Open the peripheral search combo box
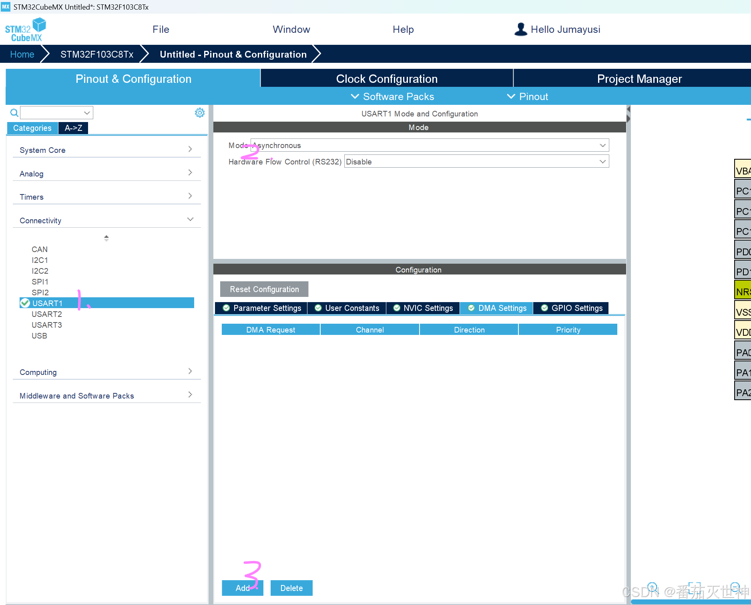This screenshot has height=605, width=751. point(56,113)
